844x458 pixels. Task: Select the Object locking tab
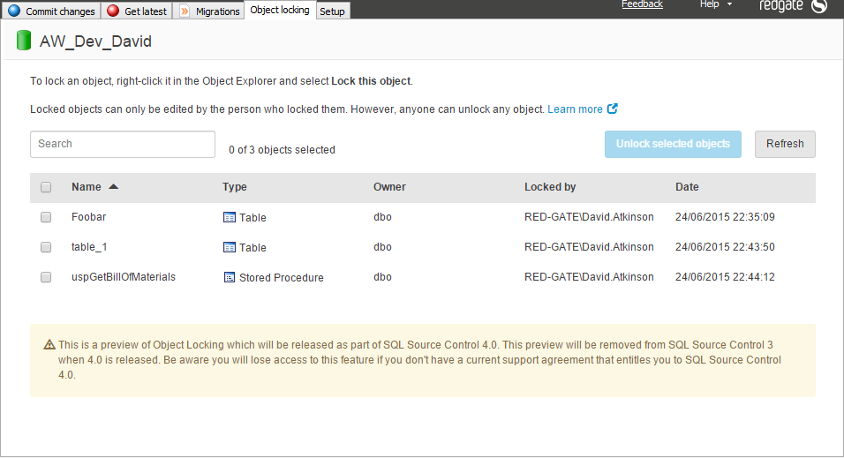[x=280, y=10]
